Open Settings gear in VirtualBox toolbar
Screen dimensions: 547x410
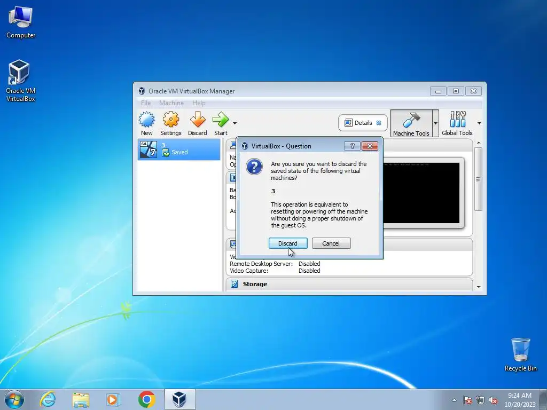(170, 123)
